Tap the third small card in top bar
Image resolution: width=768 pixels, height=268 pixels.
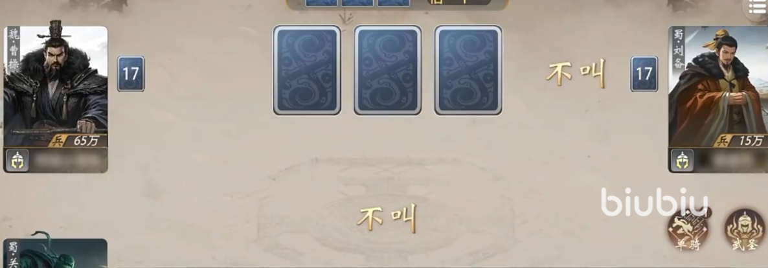pos(394,3)
